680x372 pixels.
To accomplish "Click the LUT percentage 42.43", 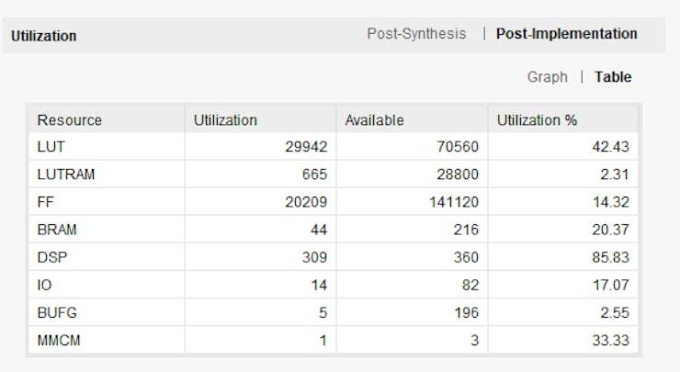I will coord(610,147).
